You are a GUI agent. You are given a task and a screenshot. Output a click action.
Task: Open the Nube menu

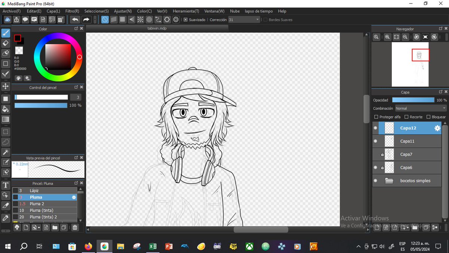[x=235, y=11]
